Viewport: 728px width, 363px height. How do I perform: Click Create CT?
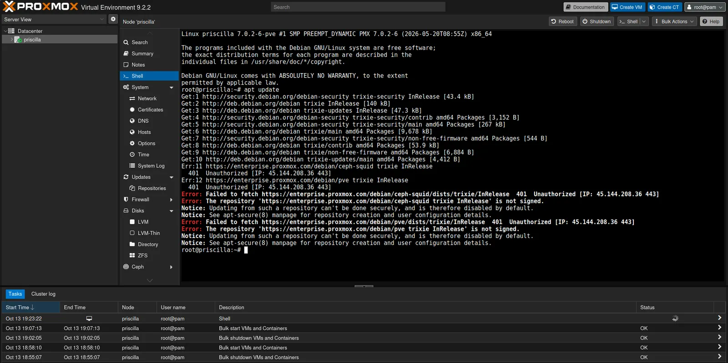(664, 7)
